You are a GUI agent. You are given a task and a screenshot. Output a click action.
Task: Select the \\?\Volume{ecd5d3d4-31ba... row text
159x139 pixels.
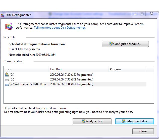(29, 84)
